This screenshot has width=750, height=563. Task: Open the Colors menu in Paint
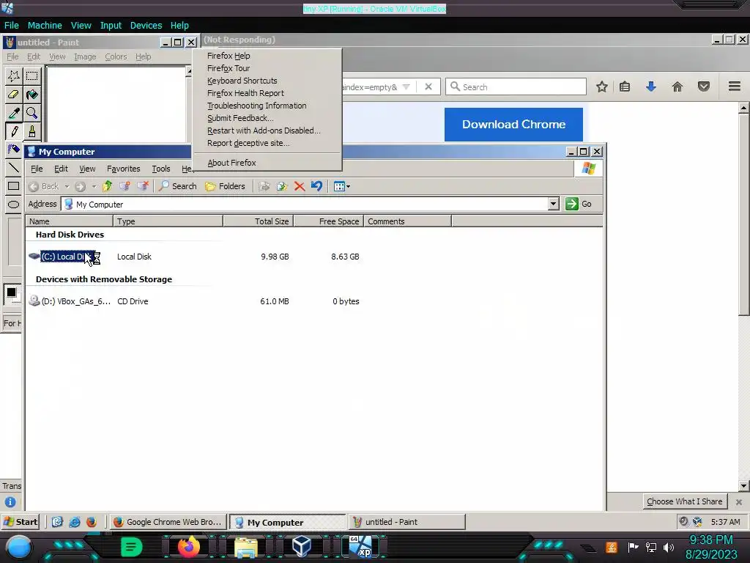pos(116,57)
